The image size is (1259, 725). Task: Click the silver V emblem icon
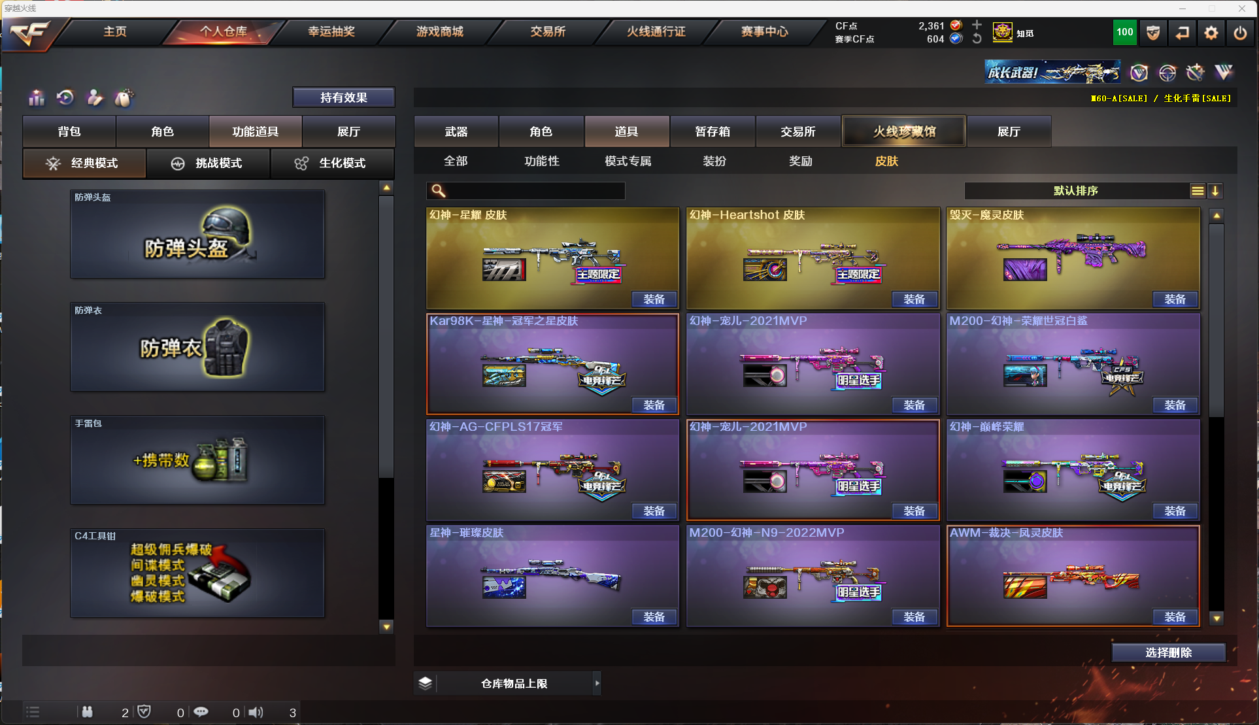coord(1224,72)
